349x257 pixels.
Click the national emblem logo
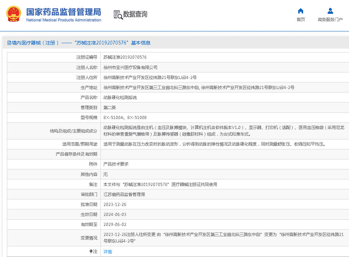[13, 14]
